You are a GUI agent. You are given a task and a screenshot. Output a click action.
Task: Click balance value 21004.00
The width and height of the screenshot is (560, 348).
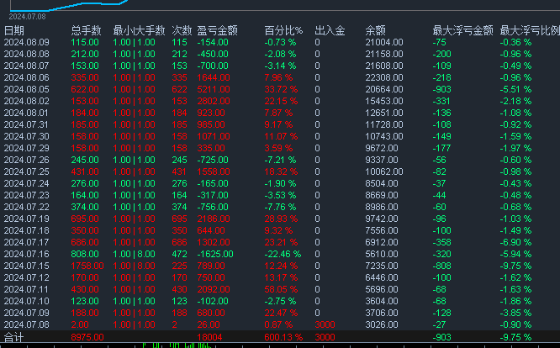(x=384, y=43)
